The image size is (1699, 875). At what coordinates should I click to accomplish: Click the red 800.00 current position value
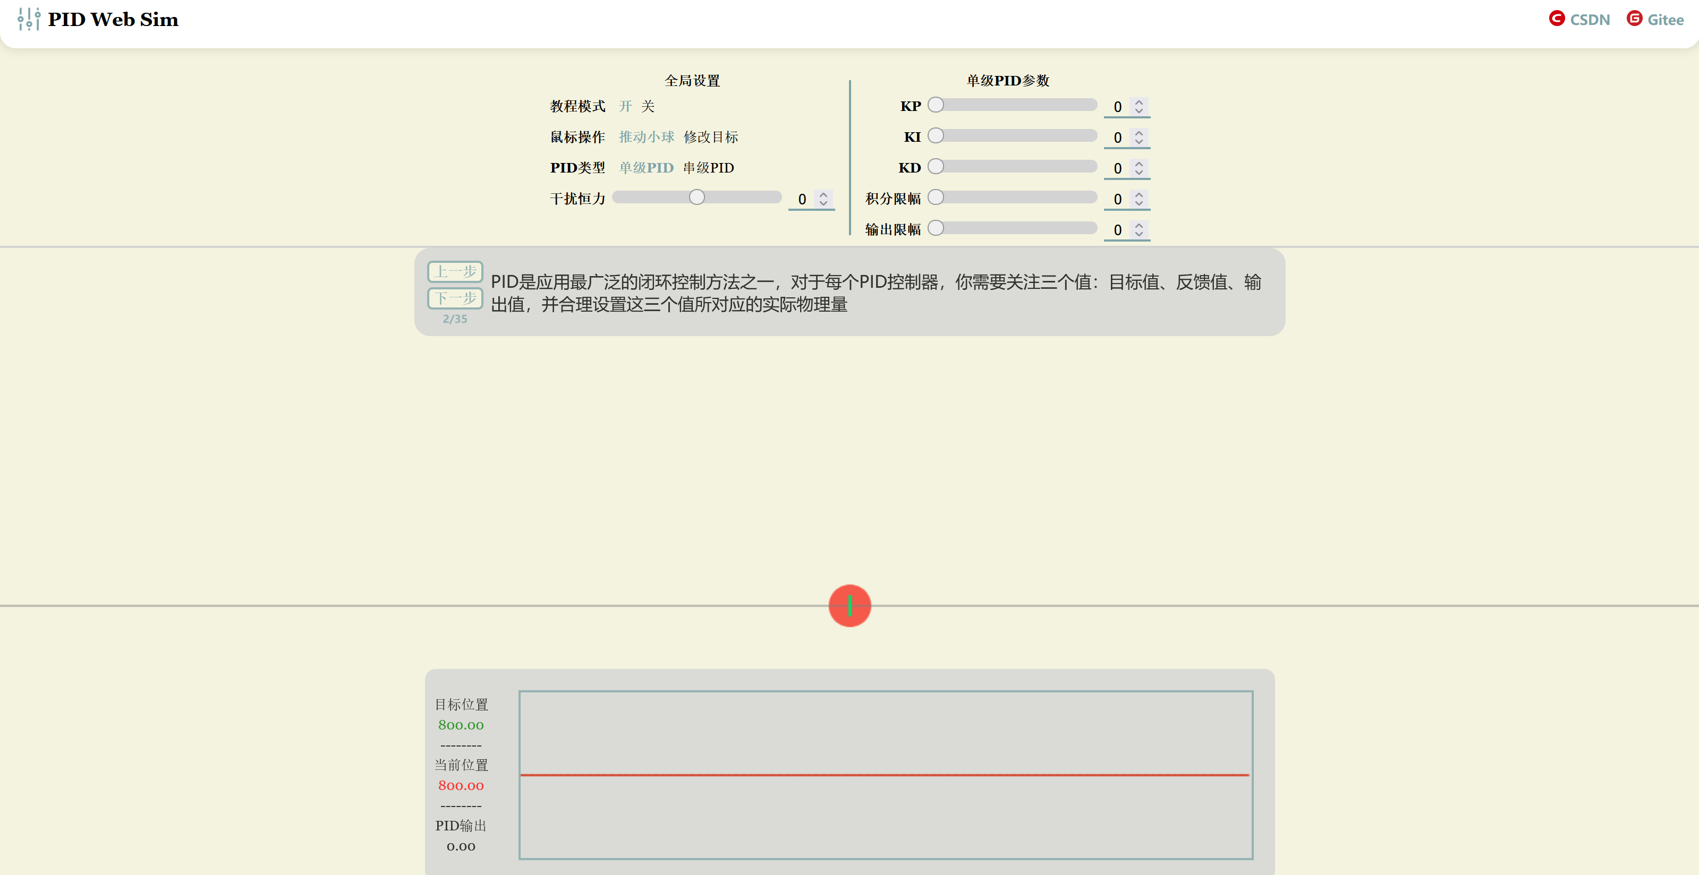point(461,785)
